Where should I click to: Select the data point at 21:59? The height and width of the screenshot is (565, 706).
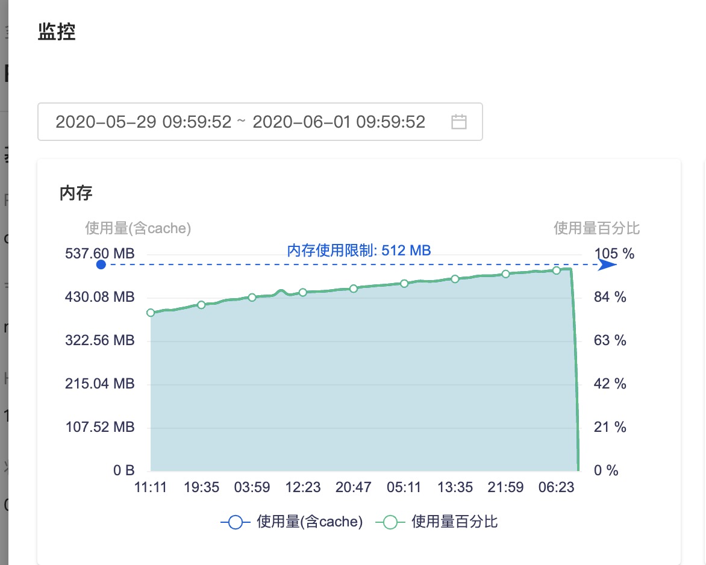tap(506, 274)
